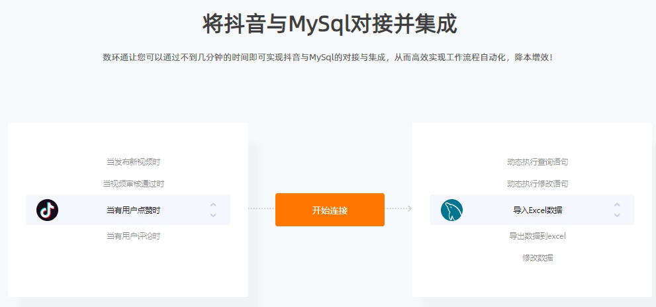This screenshot has width=656, height=307.
Task: Click dotted connector left of 开始连接
Action: [261, 208]
